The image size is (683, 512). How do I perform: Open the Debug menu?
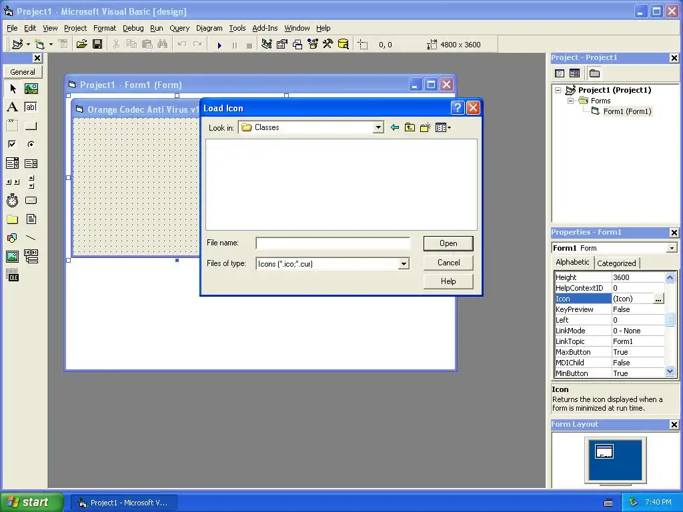(133, 28)
